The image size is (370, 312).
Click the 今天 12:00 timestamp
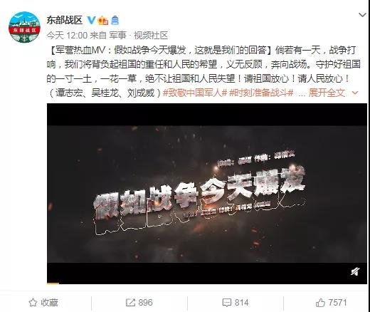(67, 36)
